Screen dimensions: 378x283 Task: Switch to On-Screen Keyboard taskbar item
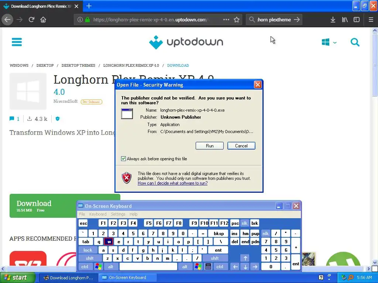(127, 278)
